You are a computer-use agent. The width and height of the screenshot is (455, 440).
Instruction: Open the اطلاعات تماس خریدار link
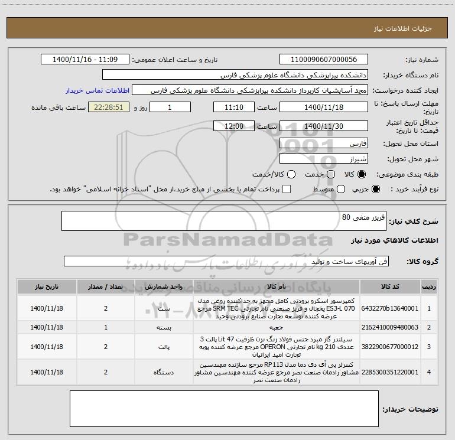(x=97, y=90)
